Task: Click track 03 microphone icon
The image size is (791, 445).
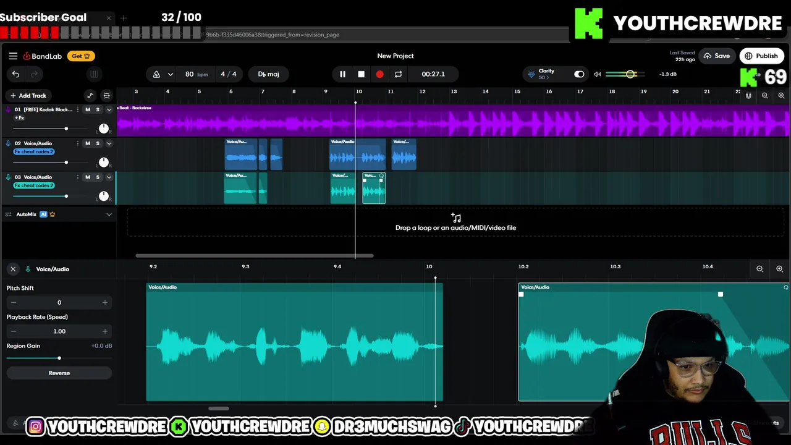Action: (8, 177)
